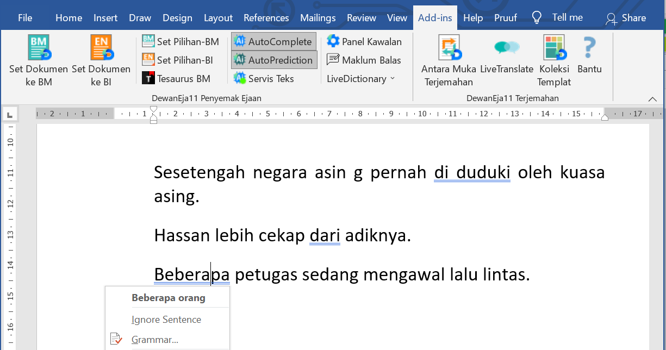Click the tab selector at ruler corner

10,115
